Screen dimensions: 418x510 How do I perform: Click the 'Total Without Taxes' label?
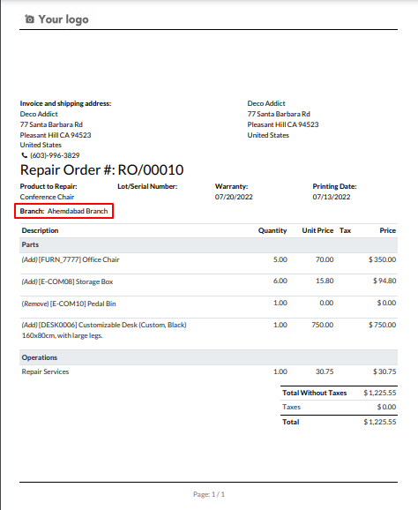314,393
